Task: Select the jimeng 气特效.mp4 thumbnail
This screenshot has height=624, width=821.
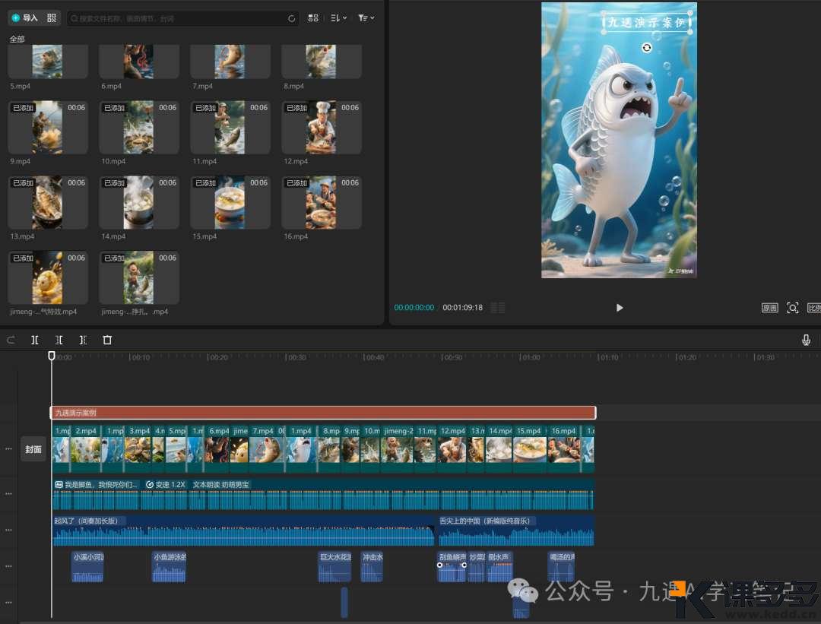Action: [x=48, y=278]
